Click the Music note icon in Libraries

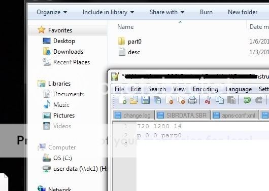[47, 104]
